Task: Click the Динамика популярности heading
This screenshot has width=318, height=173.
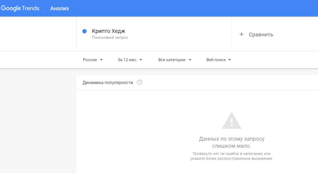Action: pos(108,82)
